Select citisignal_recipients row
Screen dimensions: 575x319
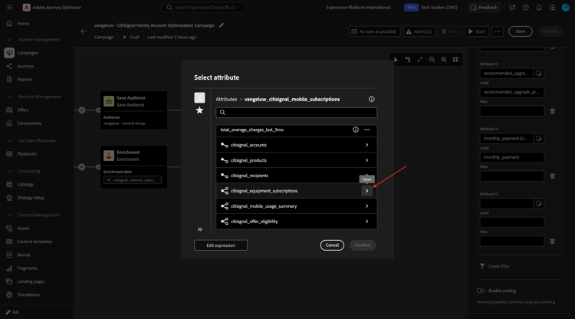[296, 176]
